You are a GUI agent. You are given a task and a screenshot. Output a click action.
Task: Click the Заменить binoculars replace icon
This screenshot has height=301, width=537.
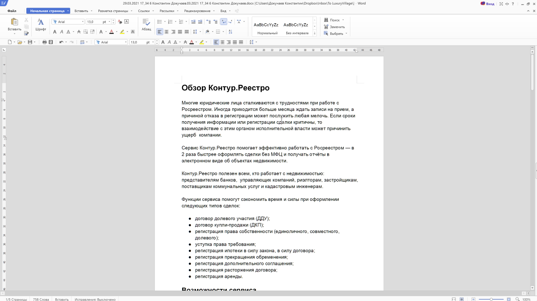pyautogui.click(x=326, y=27)
